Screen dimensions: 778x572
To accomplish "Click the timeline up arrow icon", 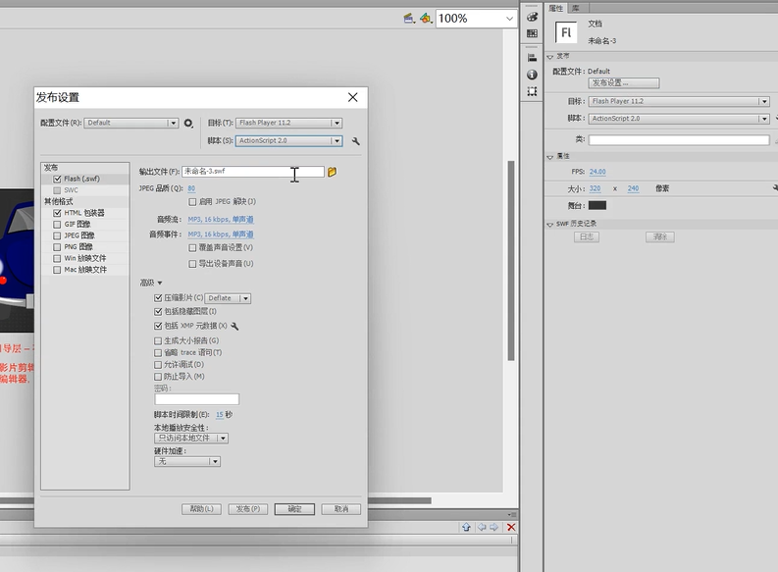I will click(x=466, y=527).
